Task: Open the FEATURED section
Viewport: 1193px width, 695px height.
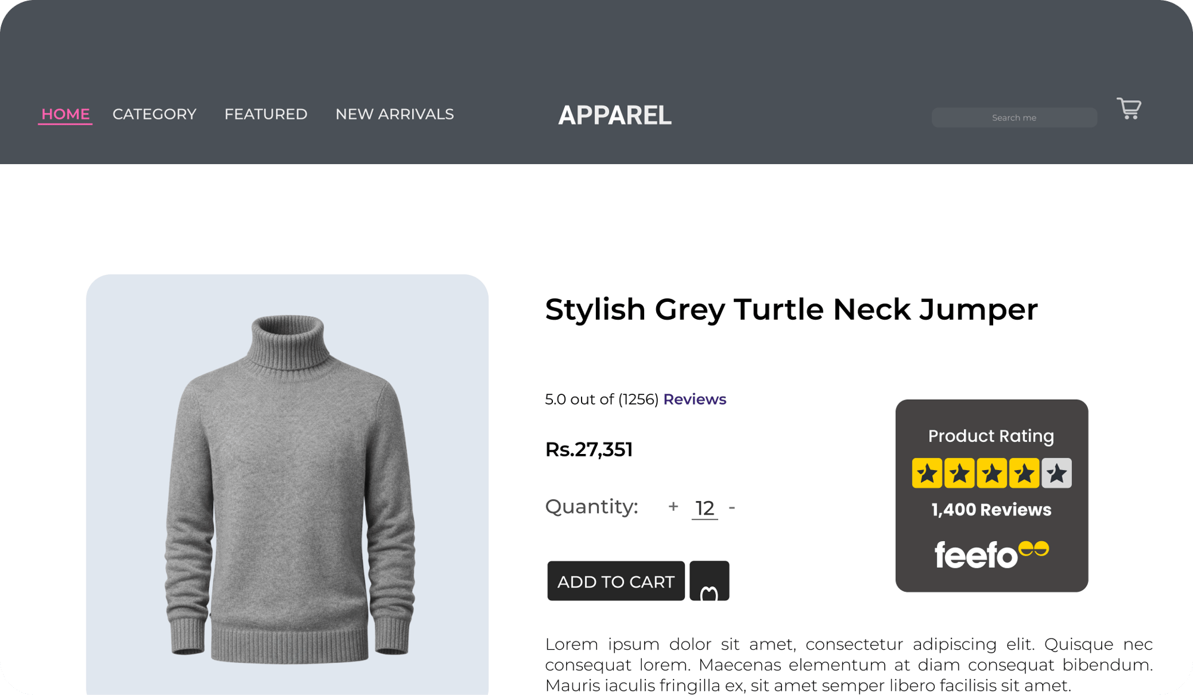Action: [x=265, y=114]
